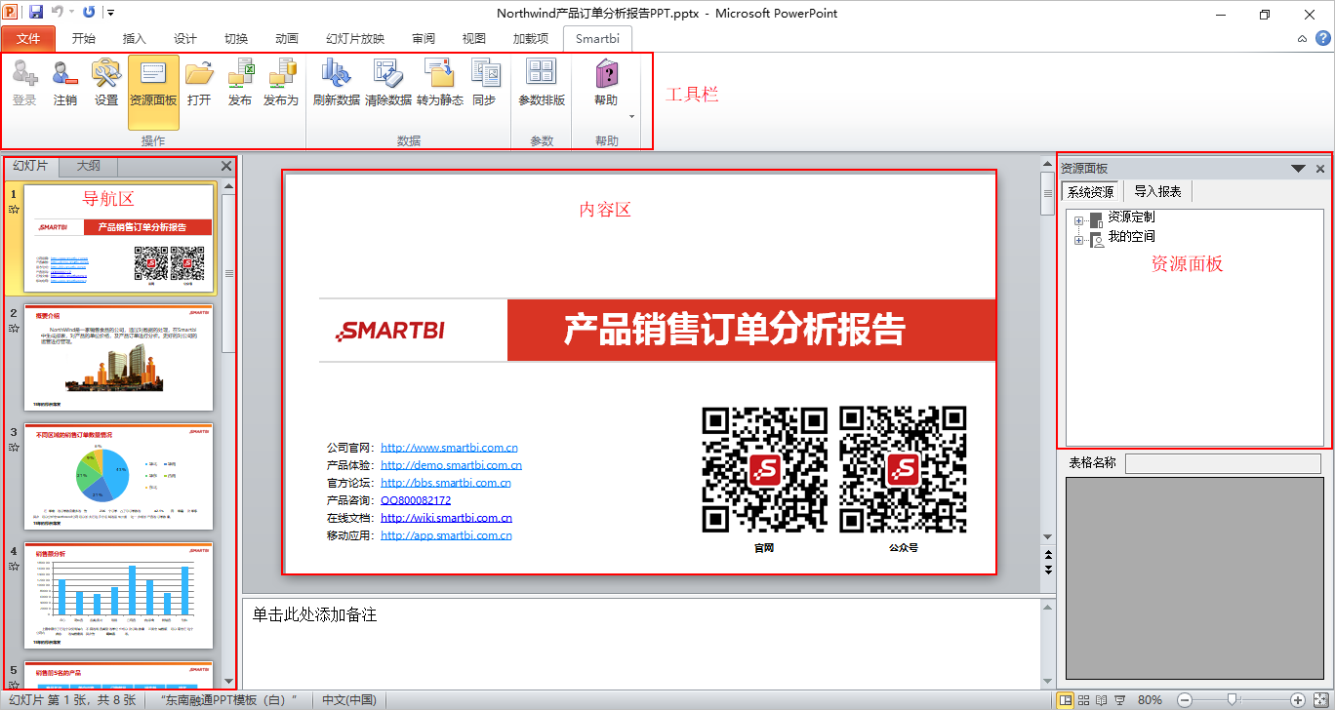This screenshot has width=1335, height=710.
Task: Click the www.smartbi.com.cn link
Action: 449,448
